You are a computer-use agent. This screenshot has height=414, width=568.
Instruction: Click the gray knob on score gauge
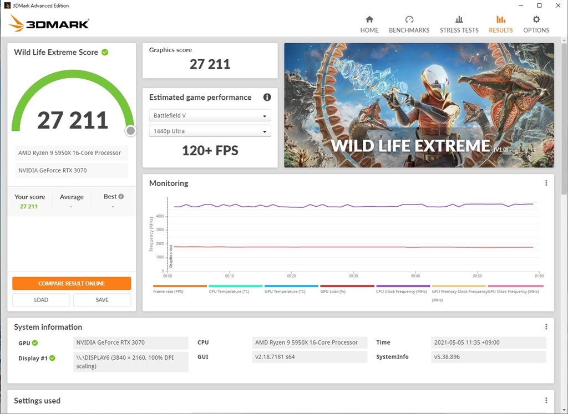click(130, 131)
